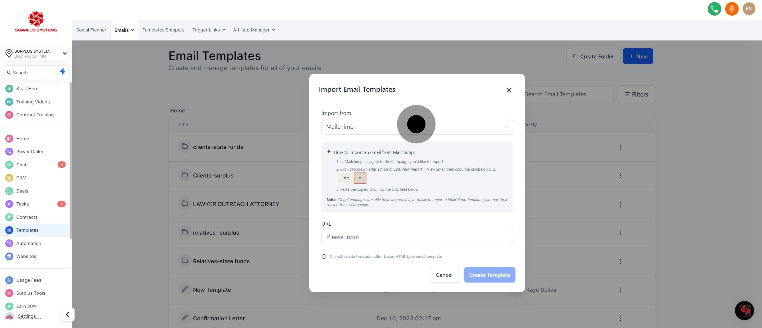
Task: Click the lightning quick actions icon
Action: point(62,72)
